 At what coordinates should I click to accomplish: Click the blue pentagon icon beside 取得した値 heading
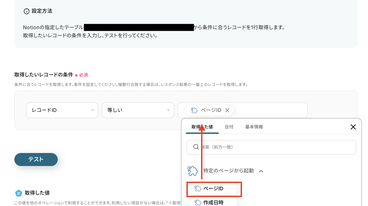[18, 193]
